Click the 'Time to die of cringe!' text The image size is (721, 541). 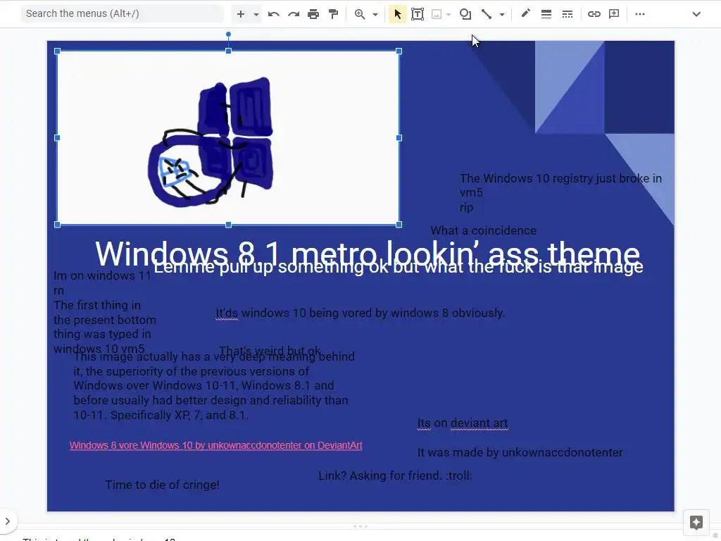point(163,485)
